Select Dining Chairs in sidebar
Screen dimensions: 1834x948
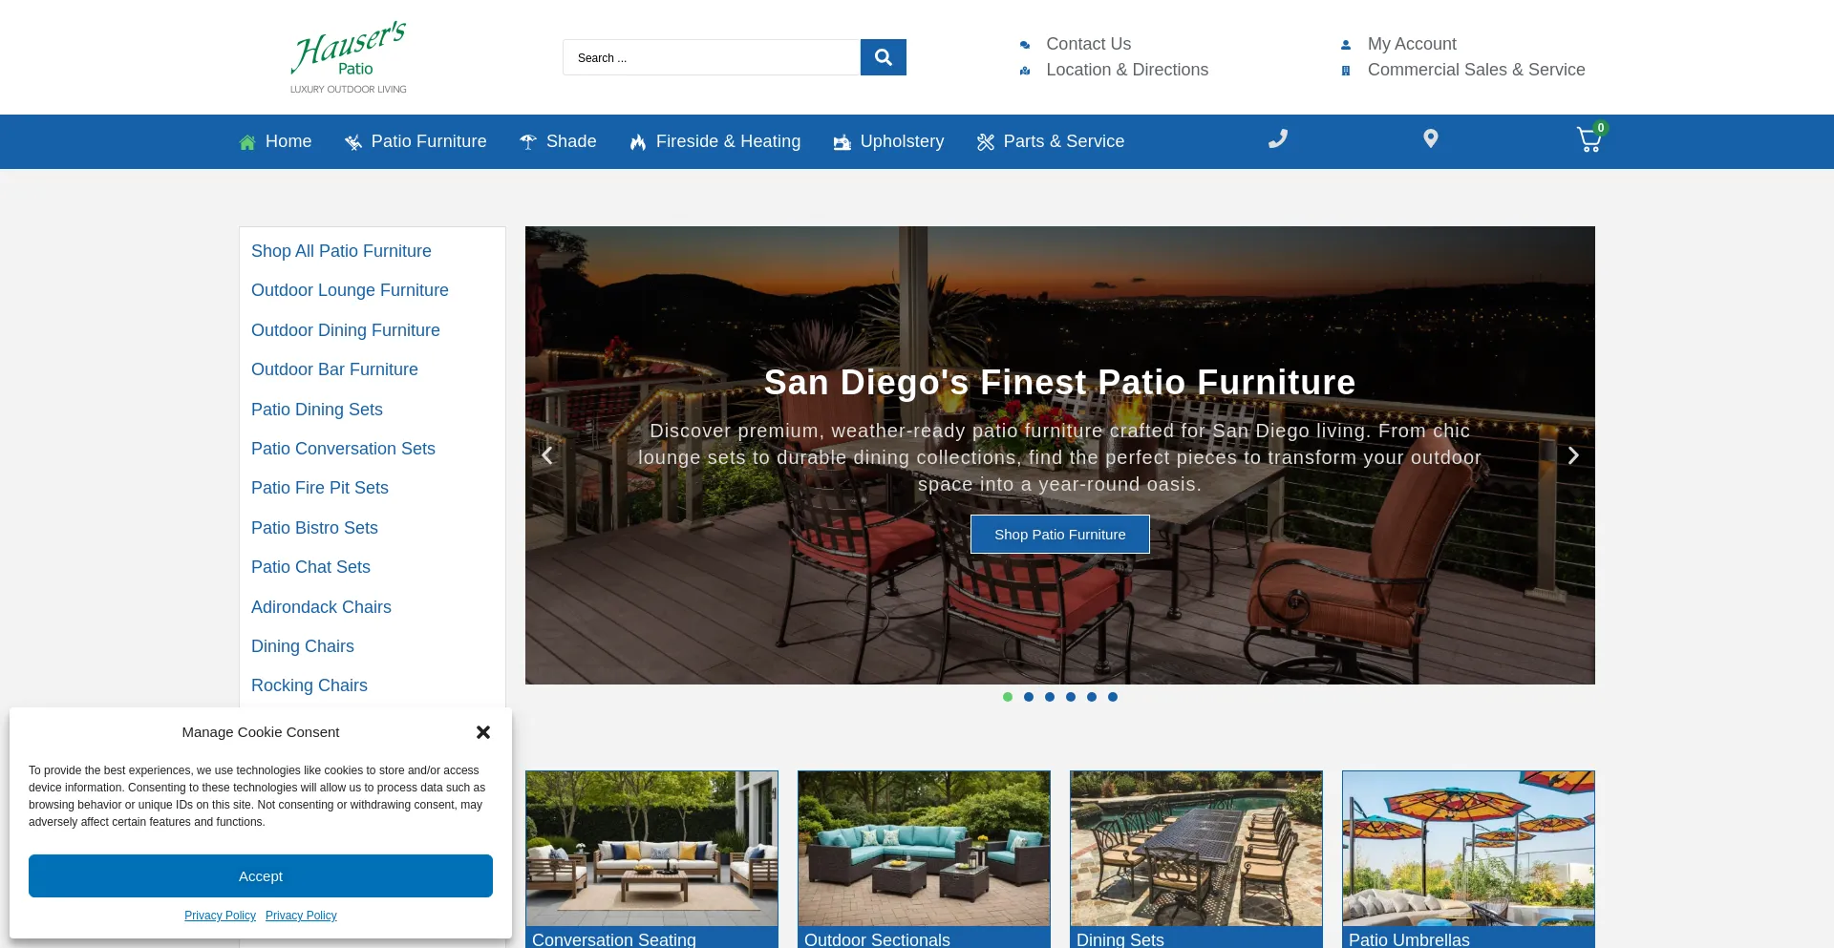click(303, 646)
